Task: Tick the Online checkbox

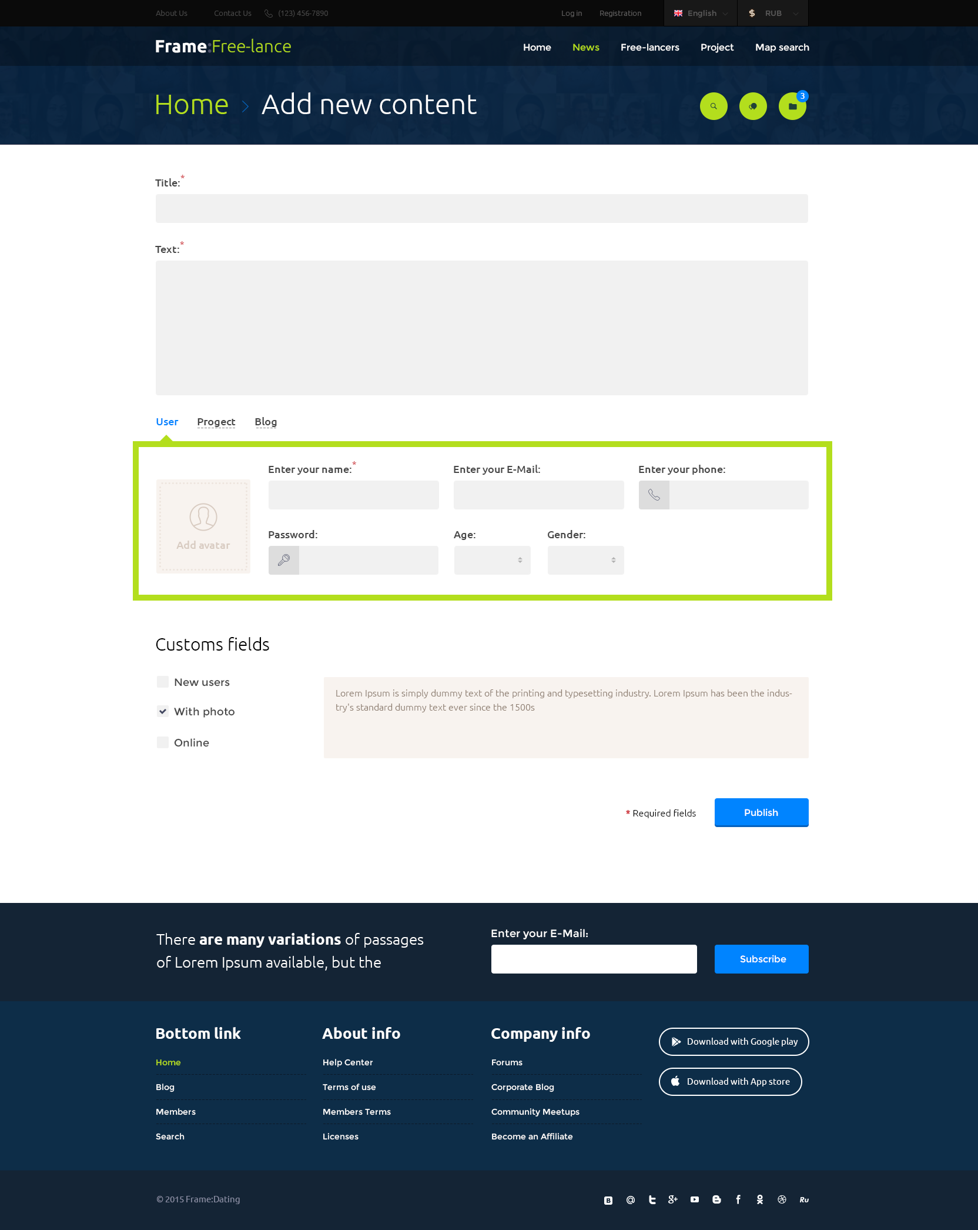Action: tap(163, 742)
